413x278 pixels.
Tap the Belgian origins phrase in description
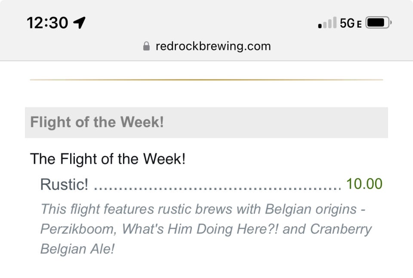[311, 209]
